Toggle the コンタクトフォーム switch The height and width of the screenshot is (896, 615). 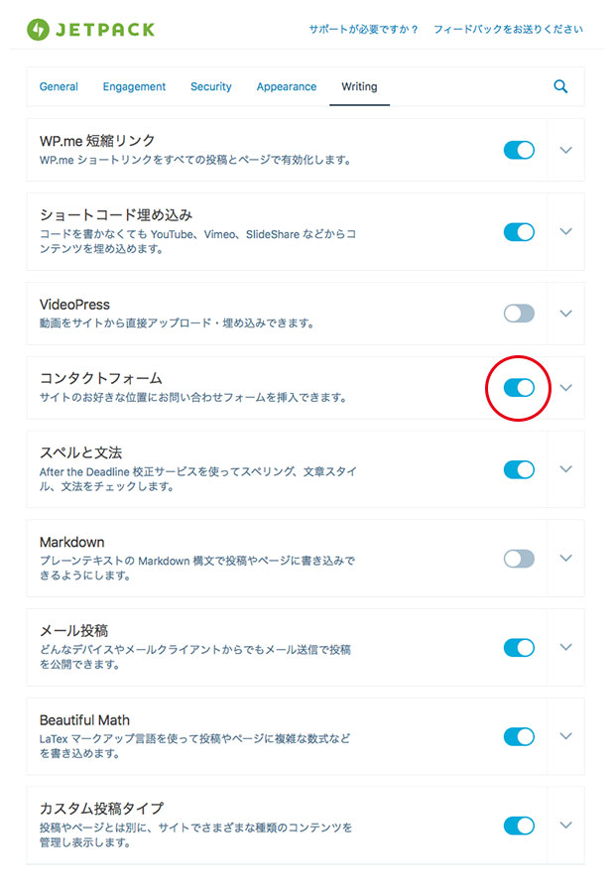point(519,388)
